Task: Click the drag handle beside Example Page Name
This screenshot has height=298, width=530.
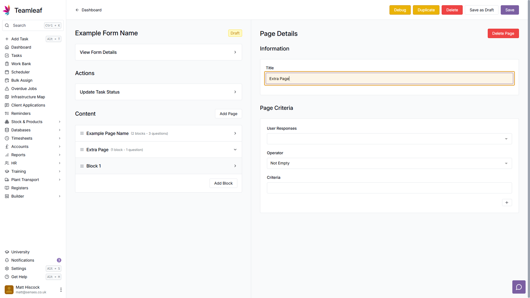Action: point(82,134)
